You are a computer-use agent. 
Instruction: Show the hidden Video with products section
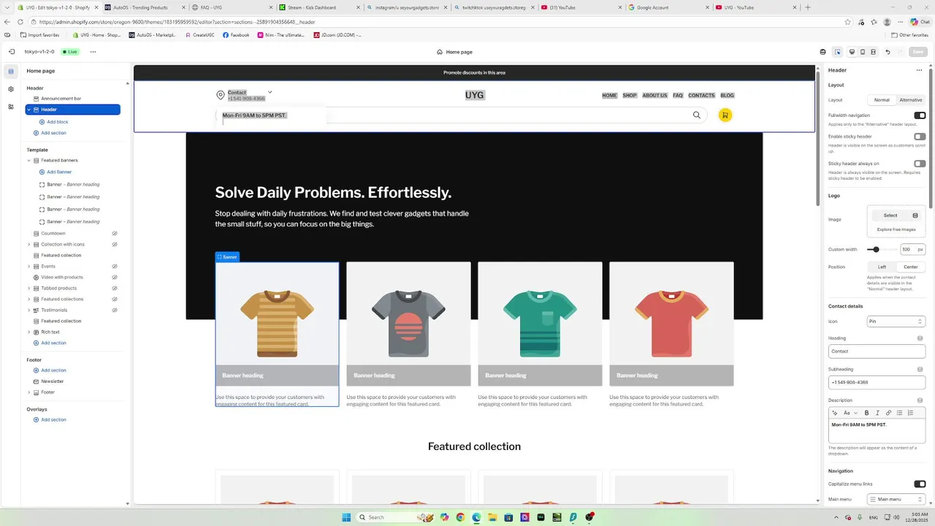115,277
